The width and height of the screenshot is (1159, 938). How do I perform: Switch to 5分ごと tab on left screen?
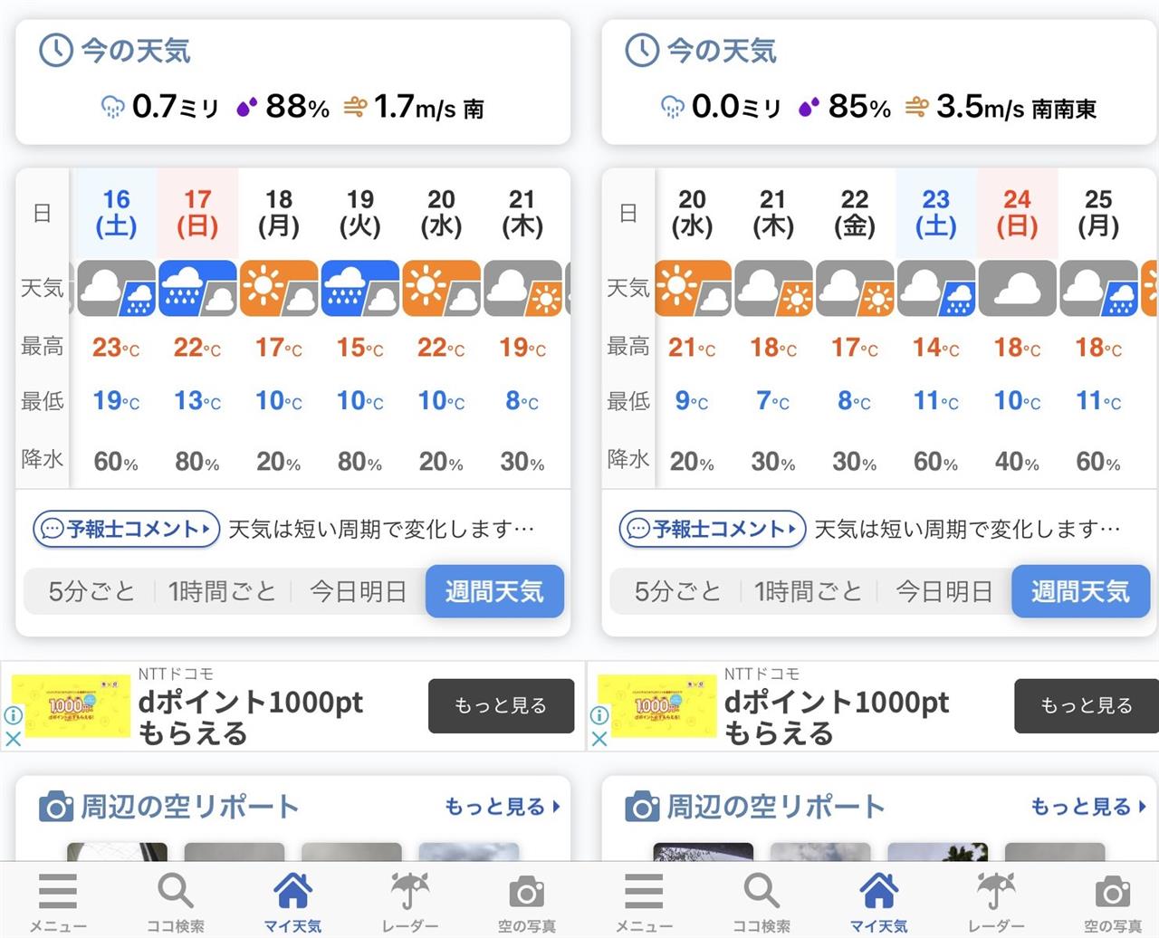(x=91, y=592)
